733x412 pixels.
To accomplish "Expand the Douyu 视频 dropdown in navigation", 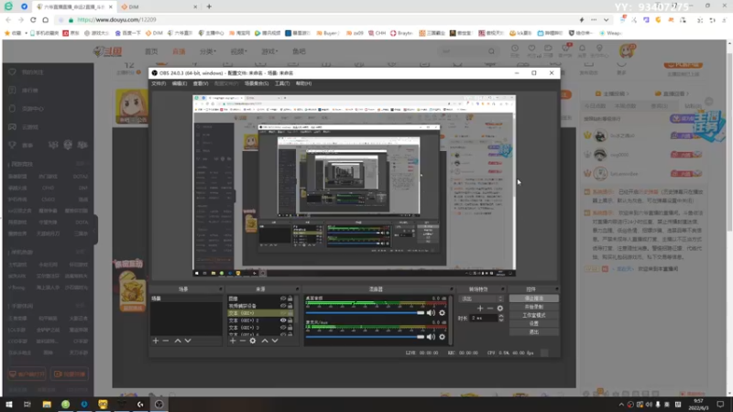I will (238, 51).
